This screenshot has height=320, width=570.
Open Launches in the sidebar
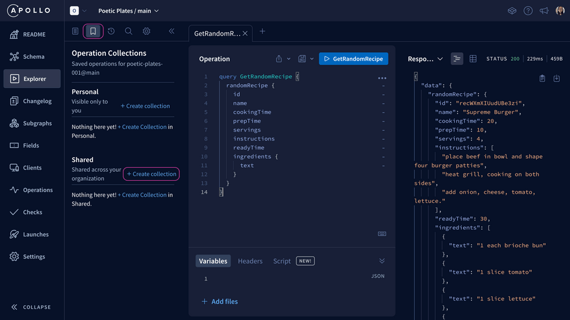click(32, 235)
